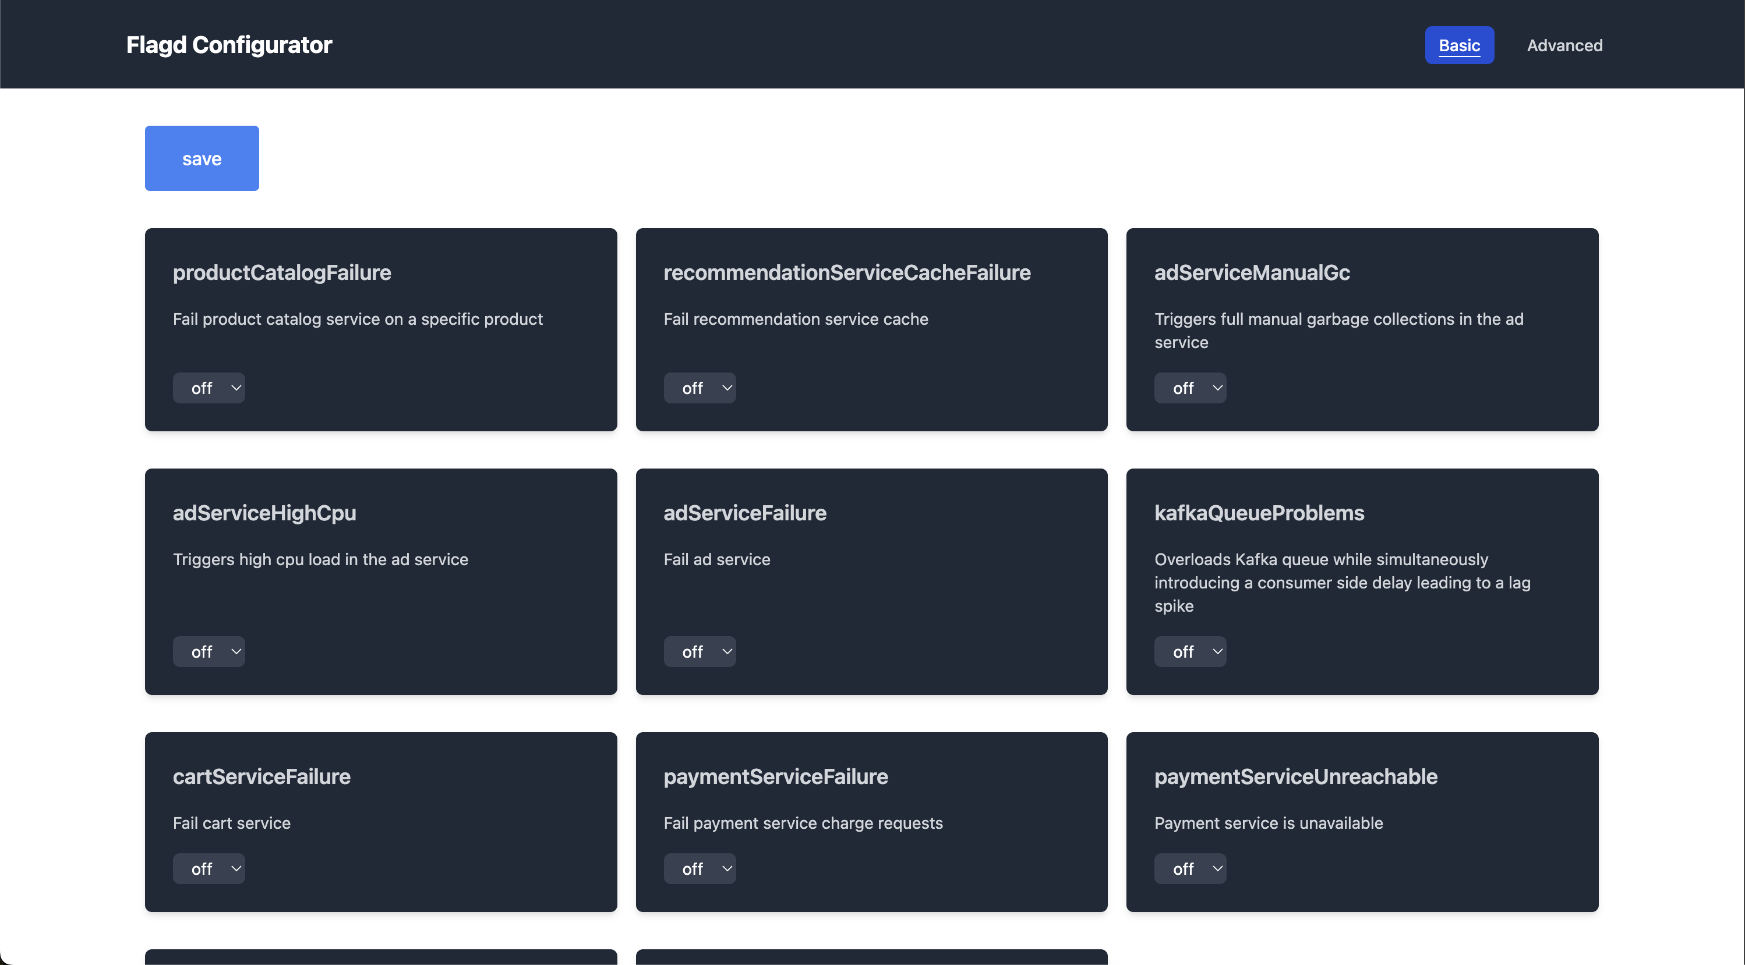Open the kafkaQueueProblems state dropdown
This screenshot has width=1745, height=965.
(1190, 651)
